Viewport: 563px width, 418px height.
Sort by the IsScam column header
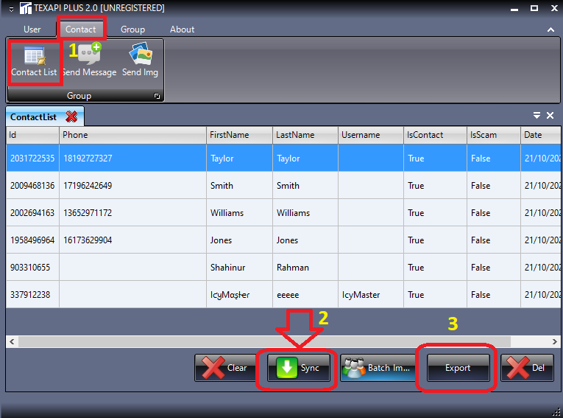[x=493, y=135]
